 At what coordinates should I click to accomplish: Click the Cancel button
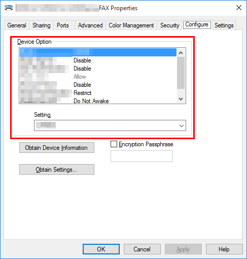tap(142, 249)
